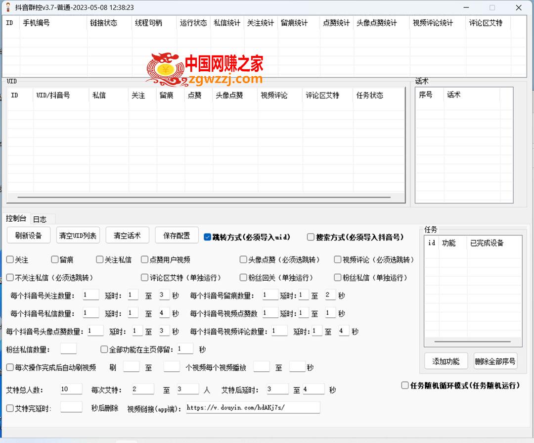Click the 清空话术 button
Image resolution: width=534 pixels, height=443 pixels.
point(127,235)
